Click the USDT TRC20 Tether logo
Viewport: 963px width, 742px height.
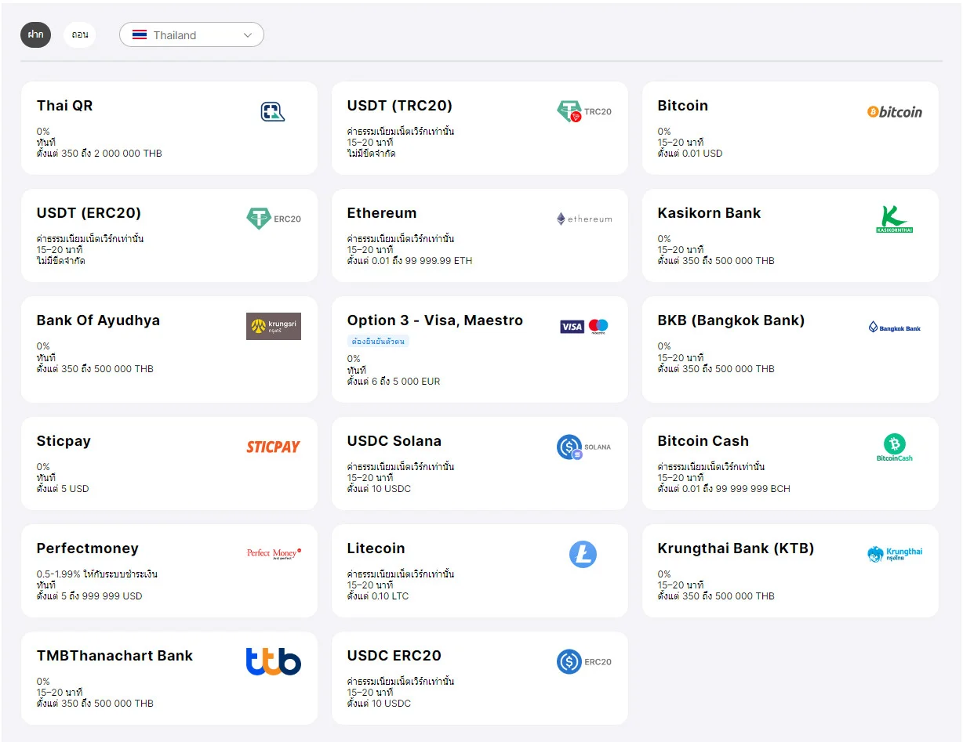(584, 111)
